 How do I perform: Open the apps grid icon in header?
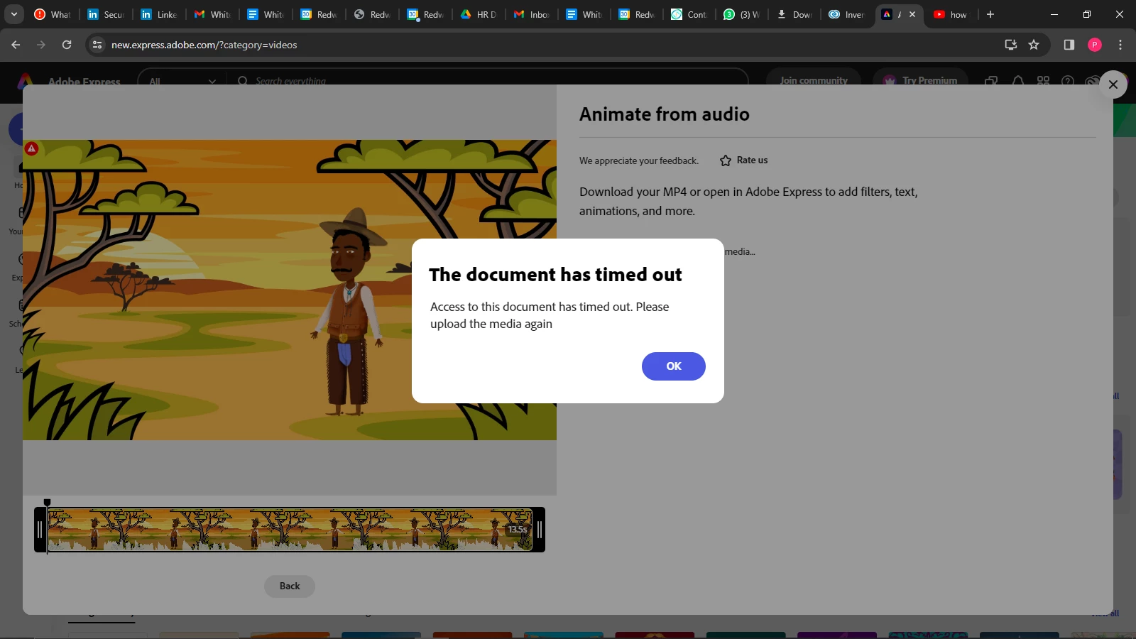point(1043,81)
